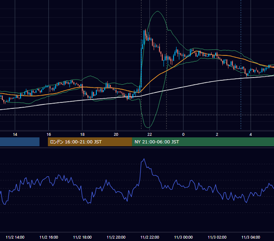Screen dimensions: 274x241
Task: Select the NY 21:00-06:00 JST session bar
Action: click(x=203, y=142)
